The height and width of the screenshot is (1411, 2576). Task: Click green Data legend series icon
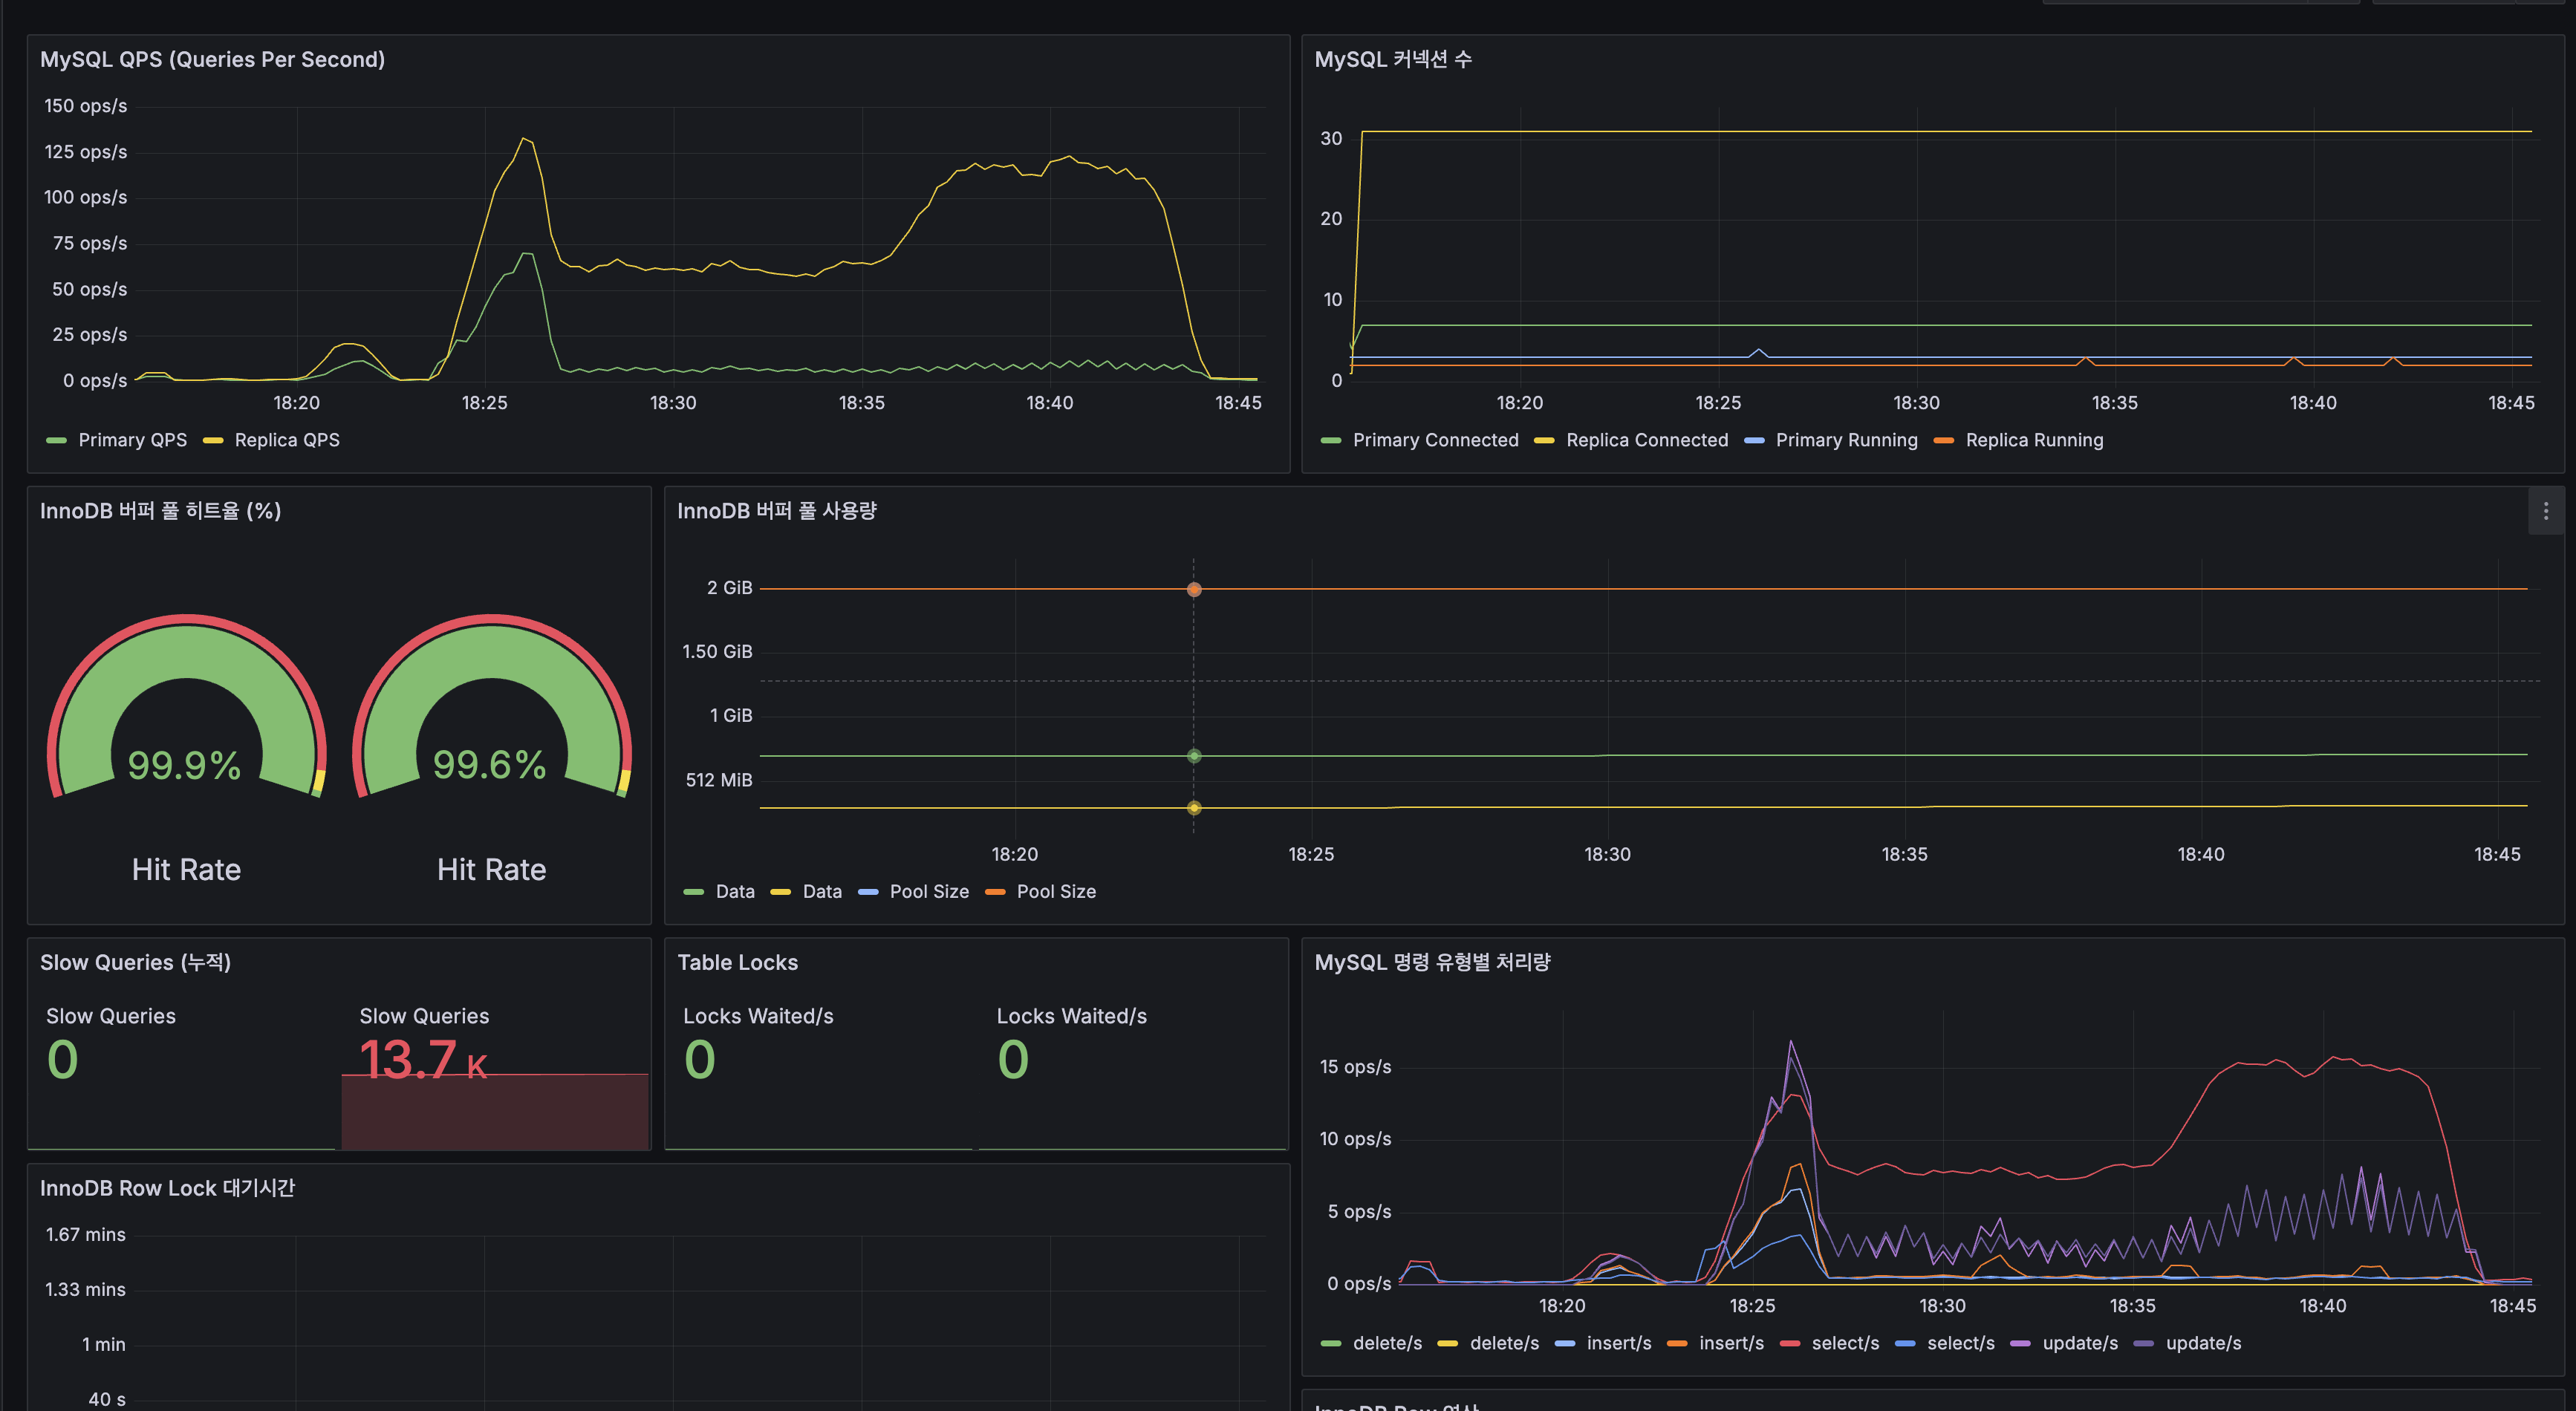pos(694,892)
